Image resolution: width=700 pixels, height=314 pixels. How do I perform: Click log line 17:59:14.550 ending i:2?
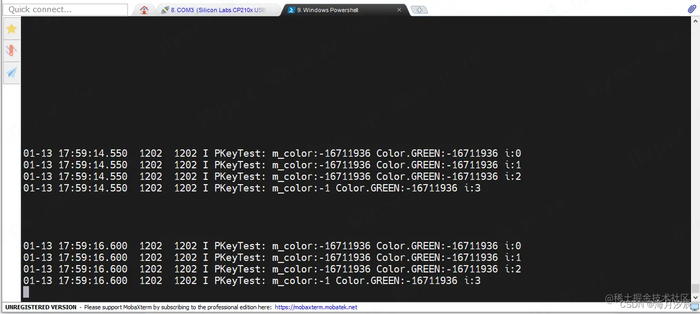[x=272, y=177]
